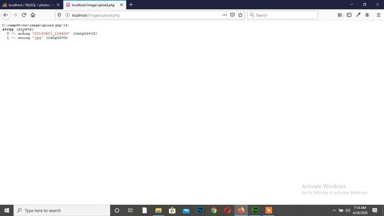Open network status in system tray
384x216 pixels.
(x=341, y=211)
